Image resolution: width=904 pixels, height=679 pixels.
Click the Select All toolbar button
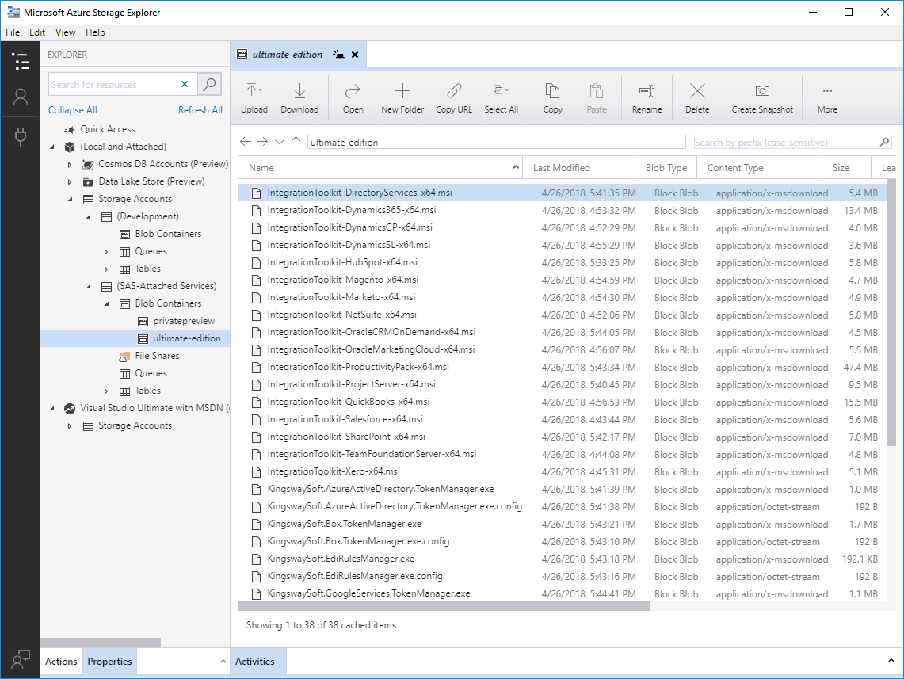coord(501,98)
